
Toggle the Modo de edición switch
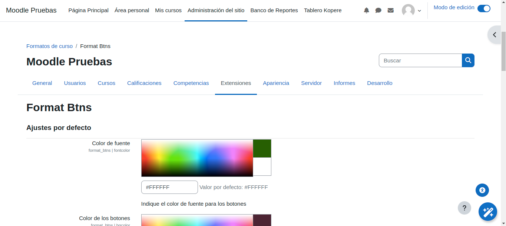click(484, 8)
